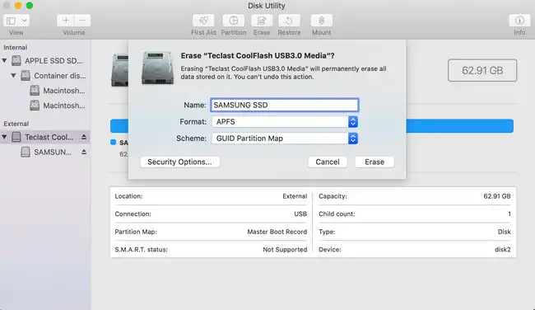
Task: Click the Not Supported S.M.A.R.T. value
Action: pyautogui.click(x=285, y=250)
